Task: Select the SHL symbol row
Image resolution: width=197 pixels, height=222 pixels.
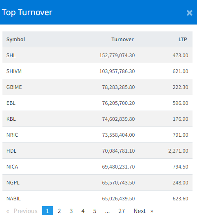Action: pyautogui.click(x=97, y=55)
